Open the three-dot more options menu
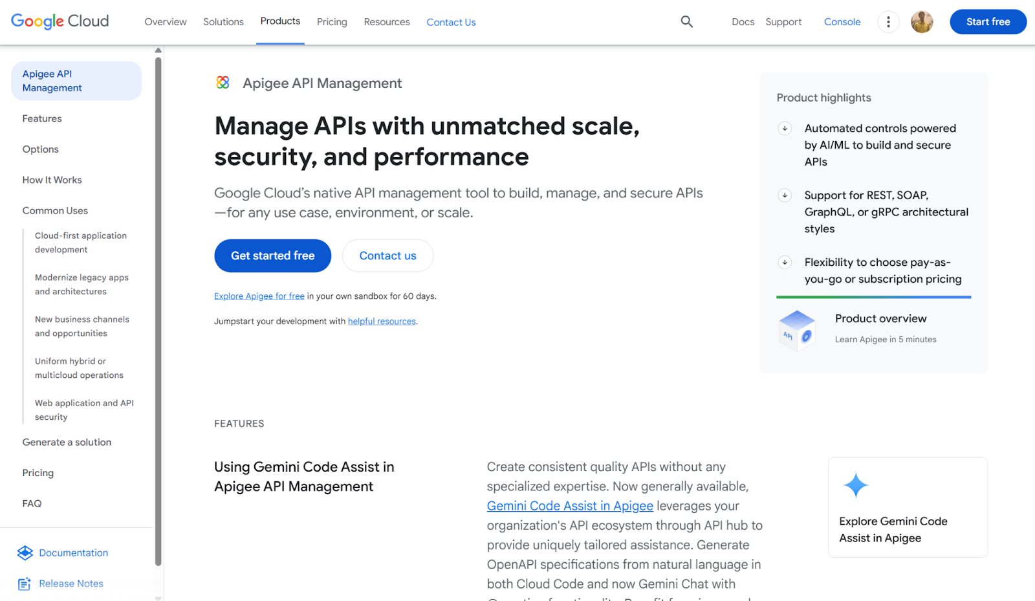This screenshot has height=601, width=1035. click(888, 22)
